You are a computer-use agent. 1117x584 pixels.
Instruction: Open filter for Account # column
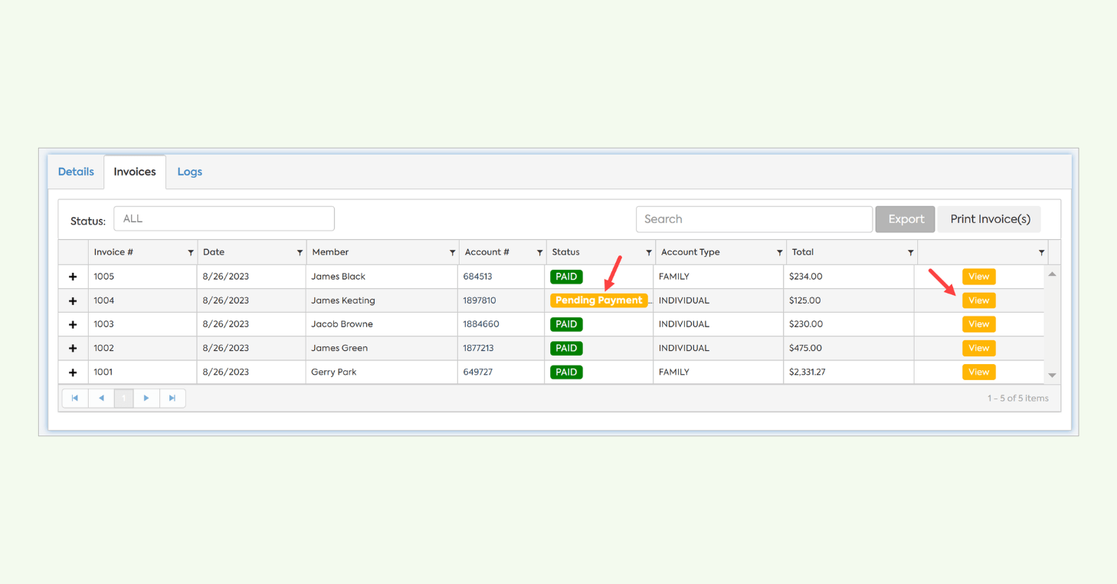point(539,253)
